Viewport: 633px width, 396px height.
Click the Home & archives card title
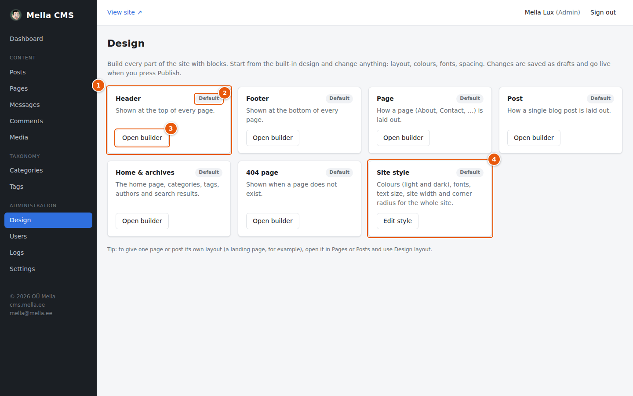[x=145, y=172]
